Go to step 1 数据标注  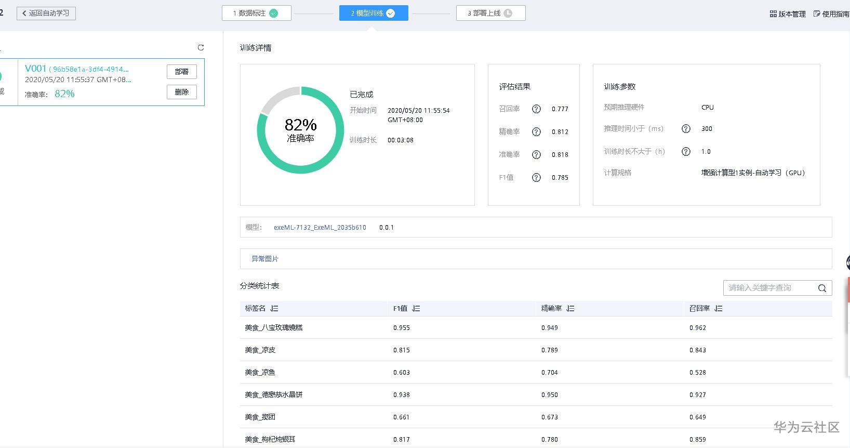pyautogui.click(x=256, y=13)
